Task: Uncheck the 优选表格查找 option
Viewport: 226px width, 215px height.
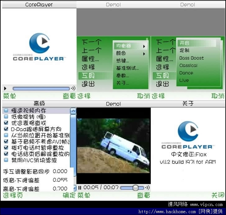Action: click(6, 123)
